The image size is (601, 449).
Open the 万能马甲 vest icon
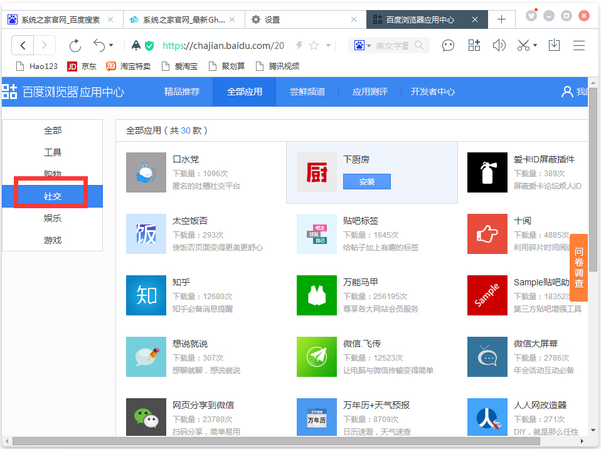(317, 295)
